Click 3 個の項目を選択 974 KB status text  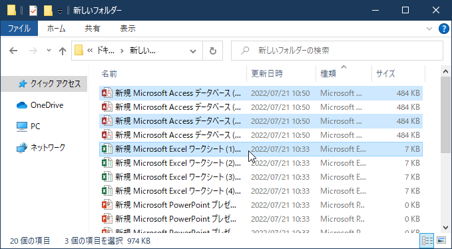107,240
